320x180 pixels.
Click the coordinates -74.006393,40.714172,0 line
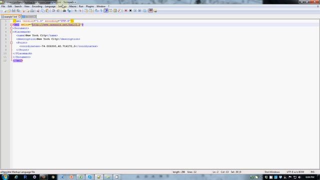(58, 46)
